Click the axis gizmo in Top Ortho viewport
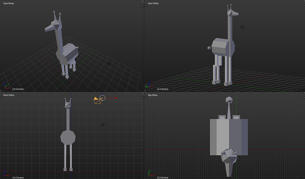Image resolution: width=305 pixels, height=179 pixels. (151, 175)
